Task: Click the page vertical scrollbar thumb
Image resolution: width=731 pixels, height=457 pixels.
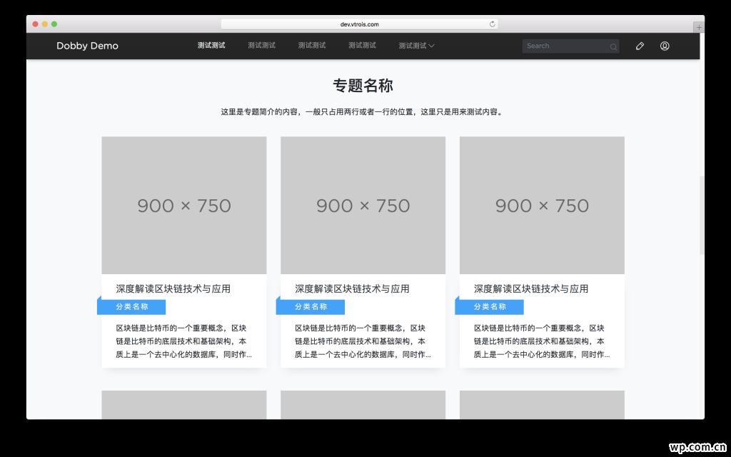Action: (702, 216)
